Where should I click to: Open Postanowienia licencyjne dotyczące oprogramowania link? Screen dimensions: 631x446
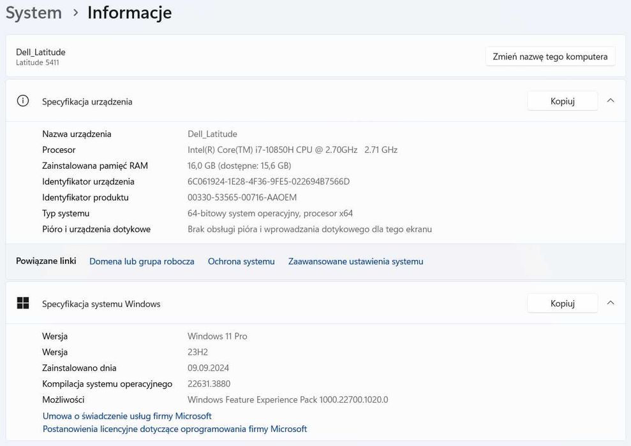click(x=175, y=429)
